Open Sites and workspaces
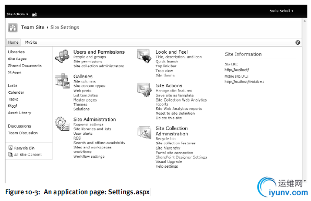Screen dimensions: 311x201 point(92,147)
